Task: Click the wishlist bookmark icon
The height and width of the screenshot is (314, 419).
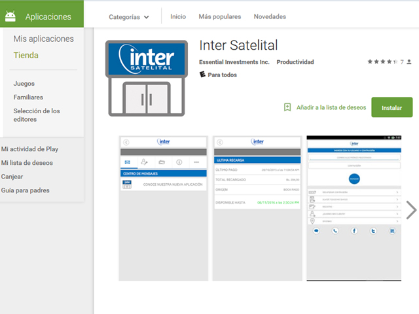Action: click(287, 107)
